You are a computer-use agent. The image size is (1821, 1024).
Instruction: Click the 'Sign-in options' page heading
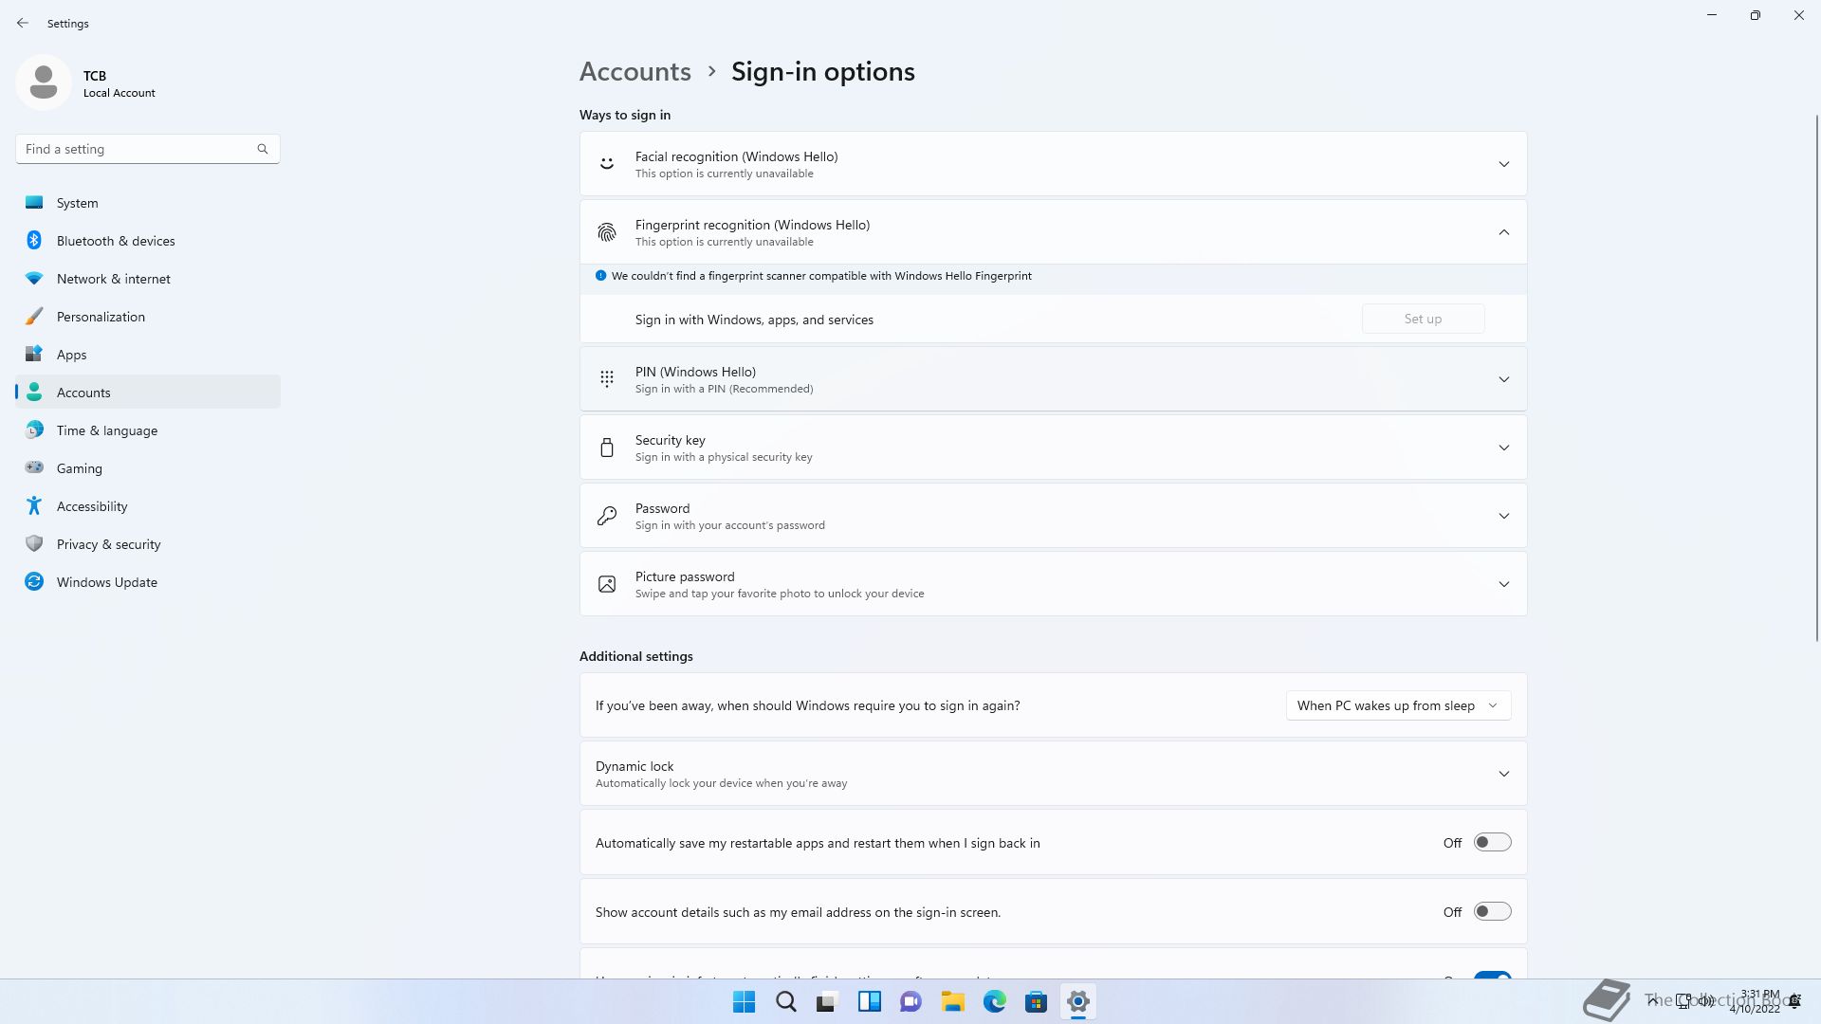pos(823,71)
